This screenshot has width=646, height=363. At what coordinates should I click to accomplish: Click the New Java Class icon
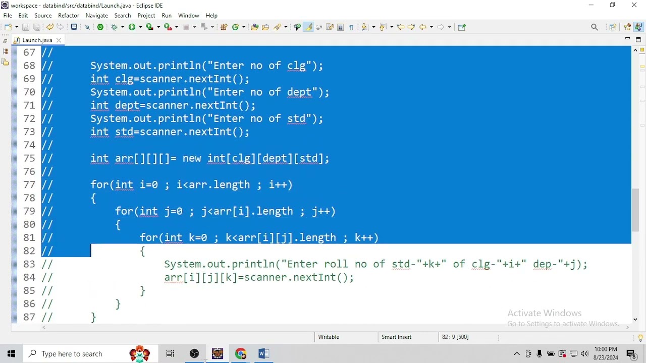pyautogui.click(x=236, y=27)
